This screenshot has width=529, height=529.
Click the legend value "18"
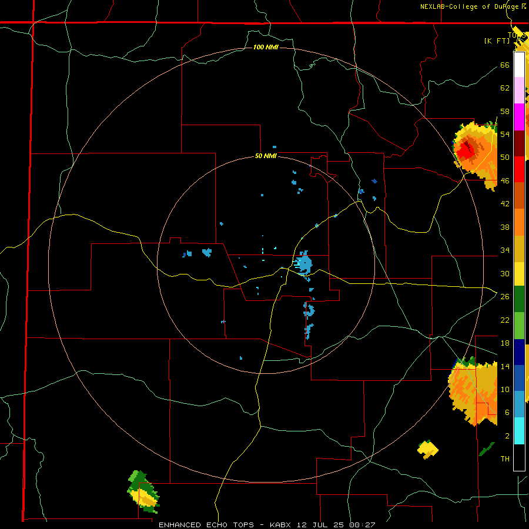505,343
